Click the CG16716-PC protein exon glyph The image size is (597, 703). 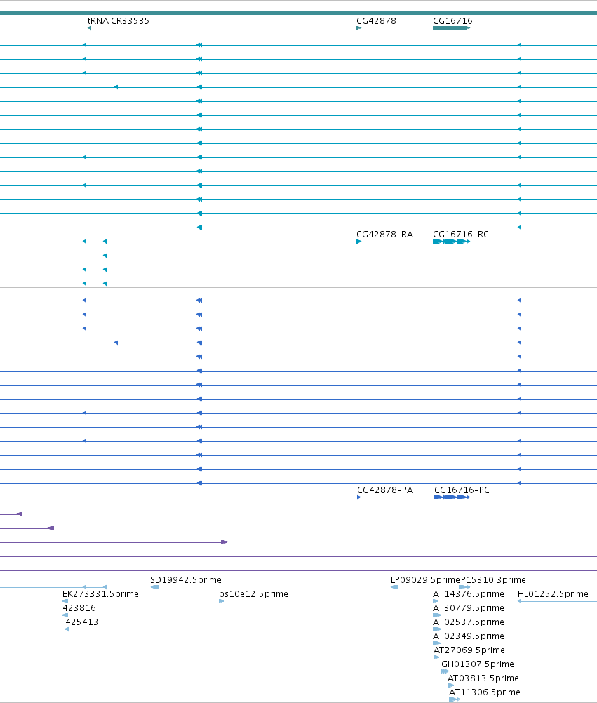coord(452,497)
